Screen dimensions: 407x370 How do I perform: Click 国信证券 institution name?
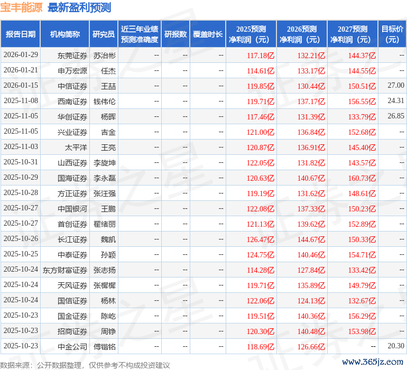click(72, 301)
